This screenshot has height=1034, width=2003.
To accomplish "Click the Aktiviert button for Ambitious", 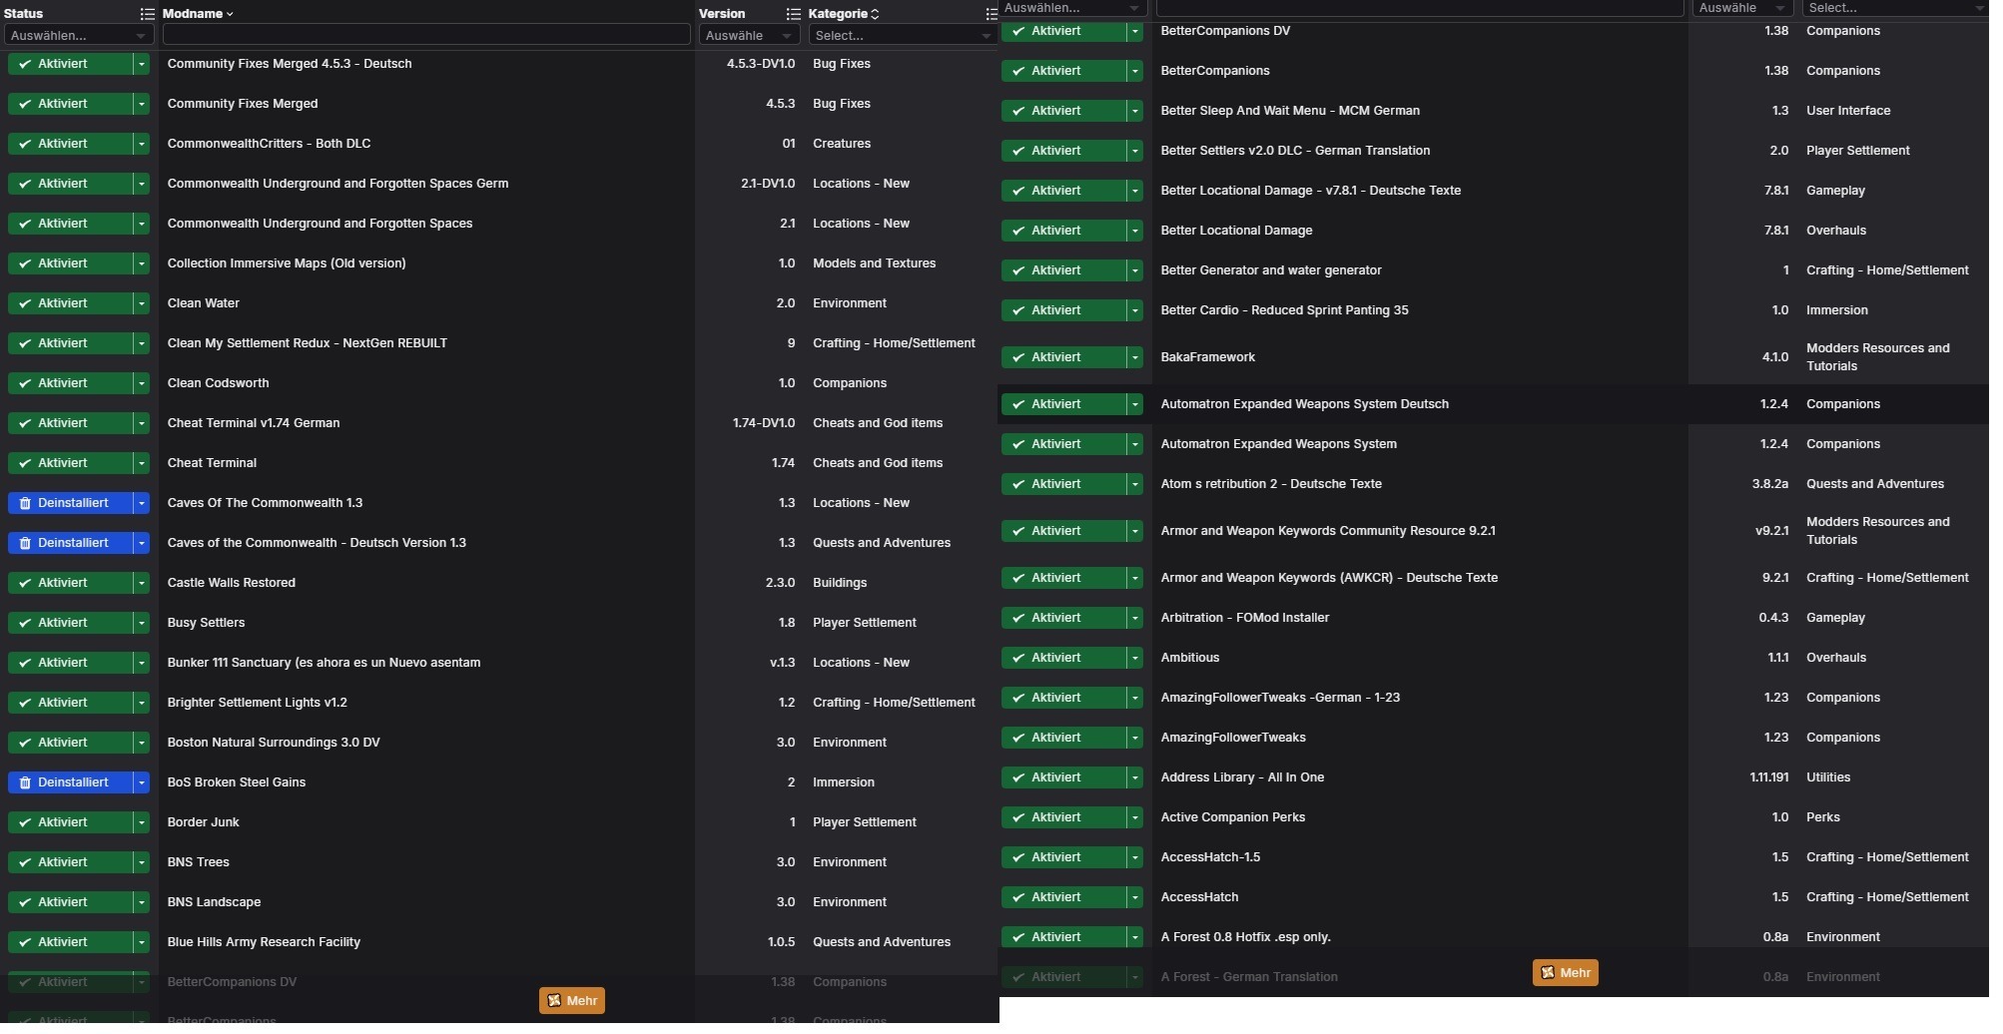I will (x=1063, y=658).
